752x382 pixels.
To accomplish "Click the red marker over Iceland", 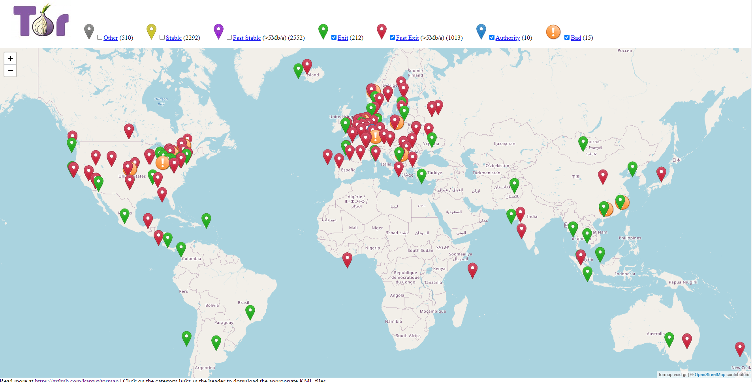I will [307, 66].
